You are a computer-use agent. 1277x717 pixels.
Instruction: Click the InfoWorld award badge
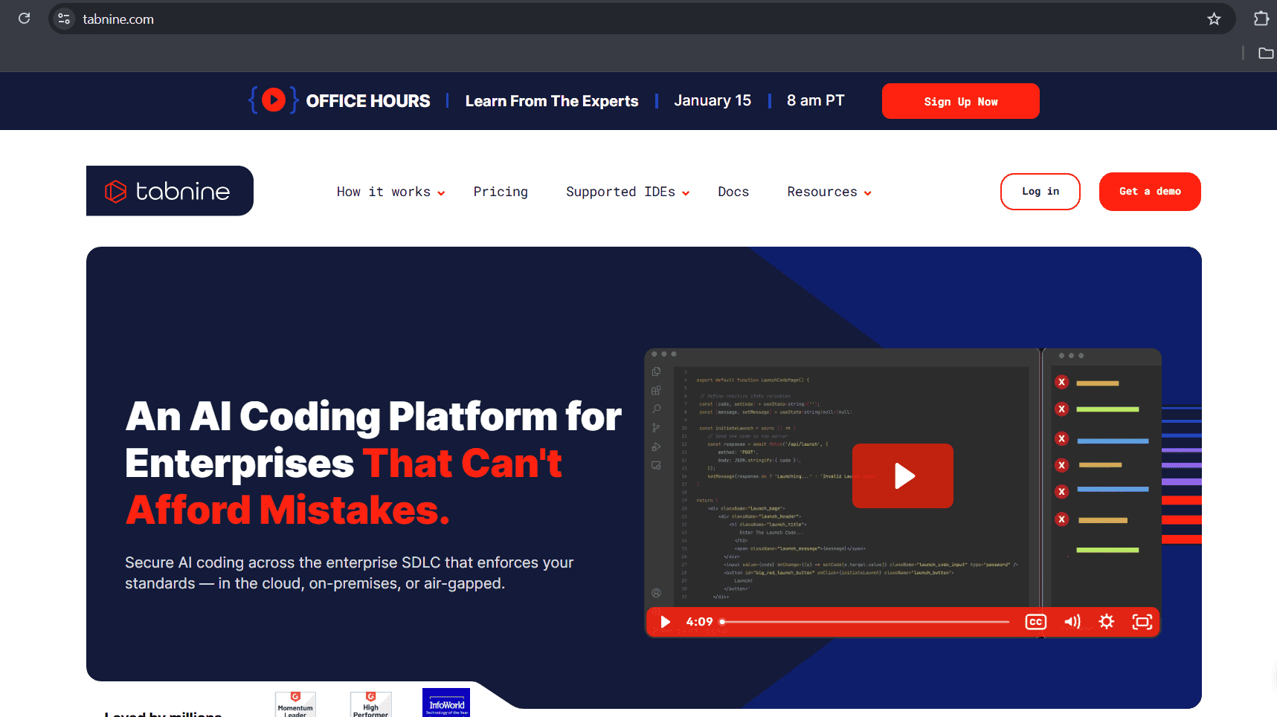coord(446,703)
